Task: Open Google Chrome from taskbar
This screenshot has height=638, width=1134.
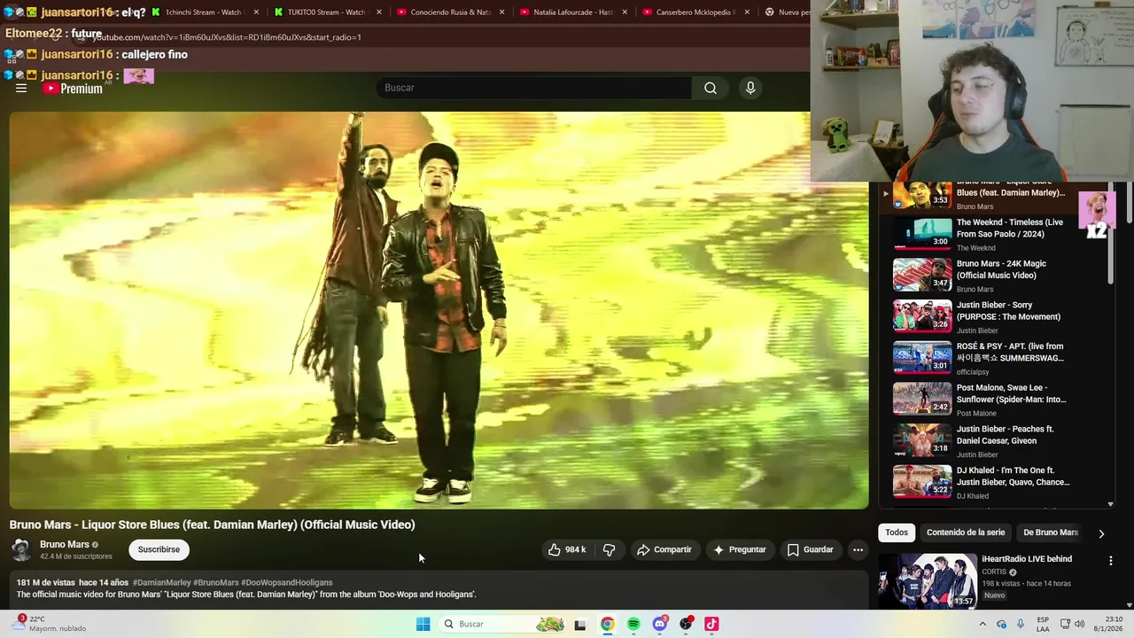Action: (x=607, y=624)
